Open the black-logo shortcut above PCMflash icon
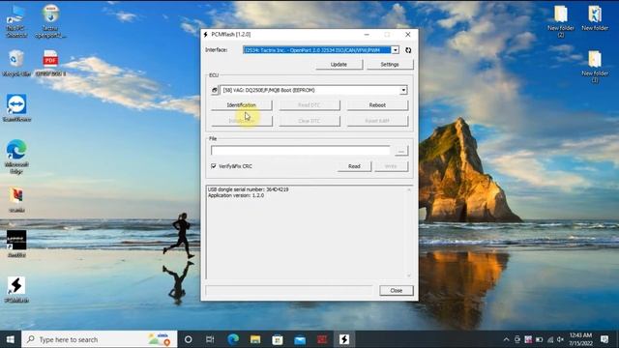Viewport: 619px width, 348px height. point(16,244)
